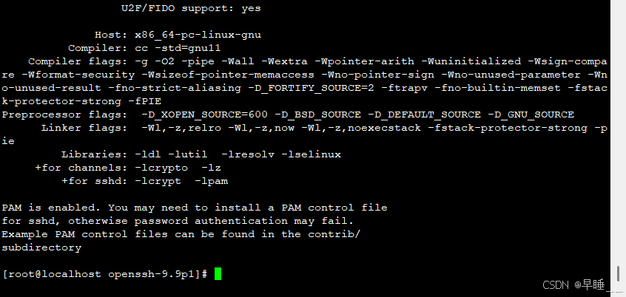This screenshot has height=297, width=626.
Task: Click the -D_XOPEN_SOURCE=600 text
Action: point(204,115)
